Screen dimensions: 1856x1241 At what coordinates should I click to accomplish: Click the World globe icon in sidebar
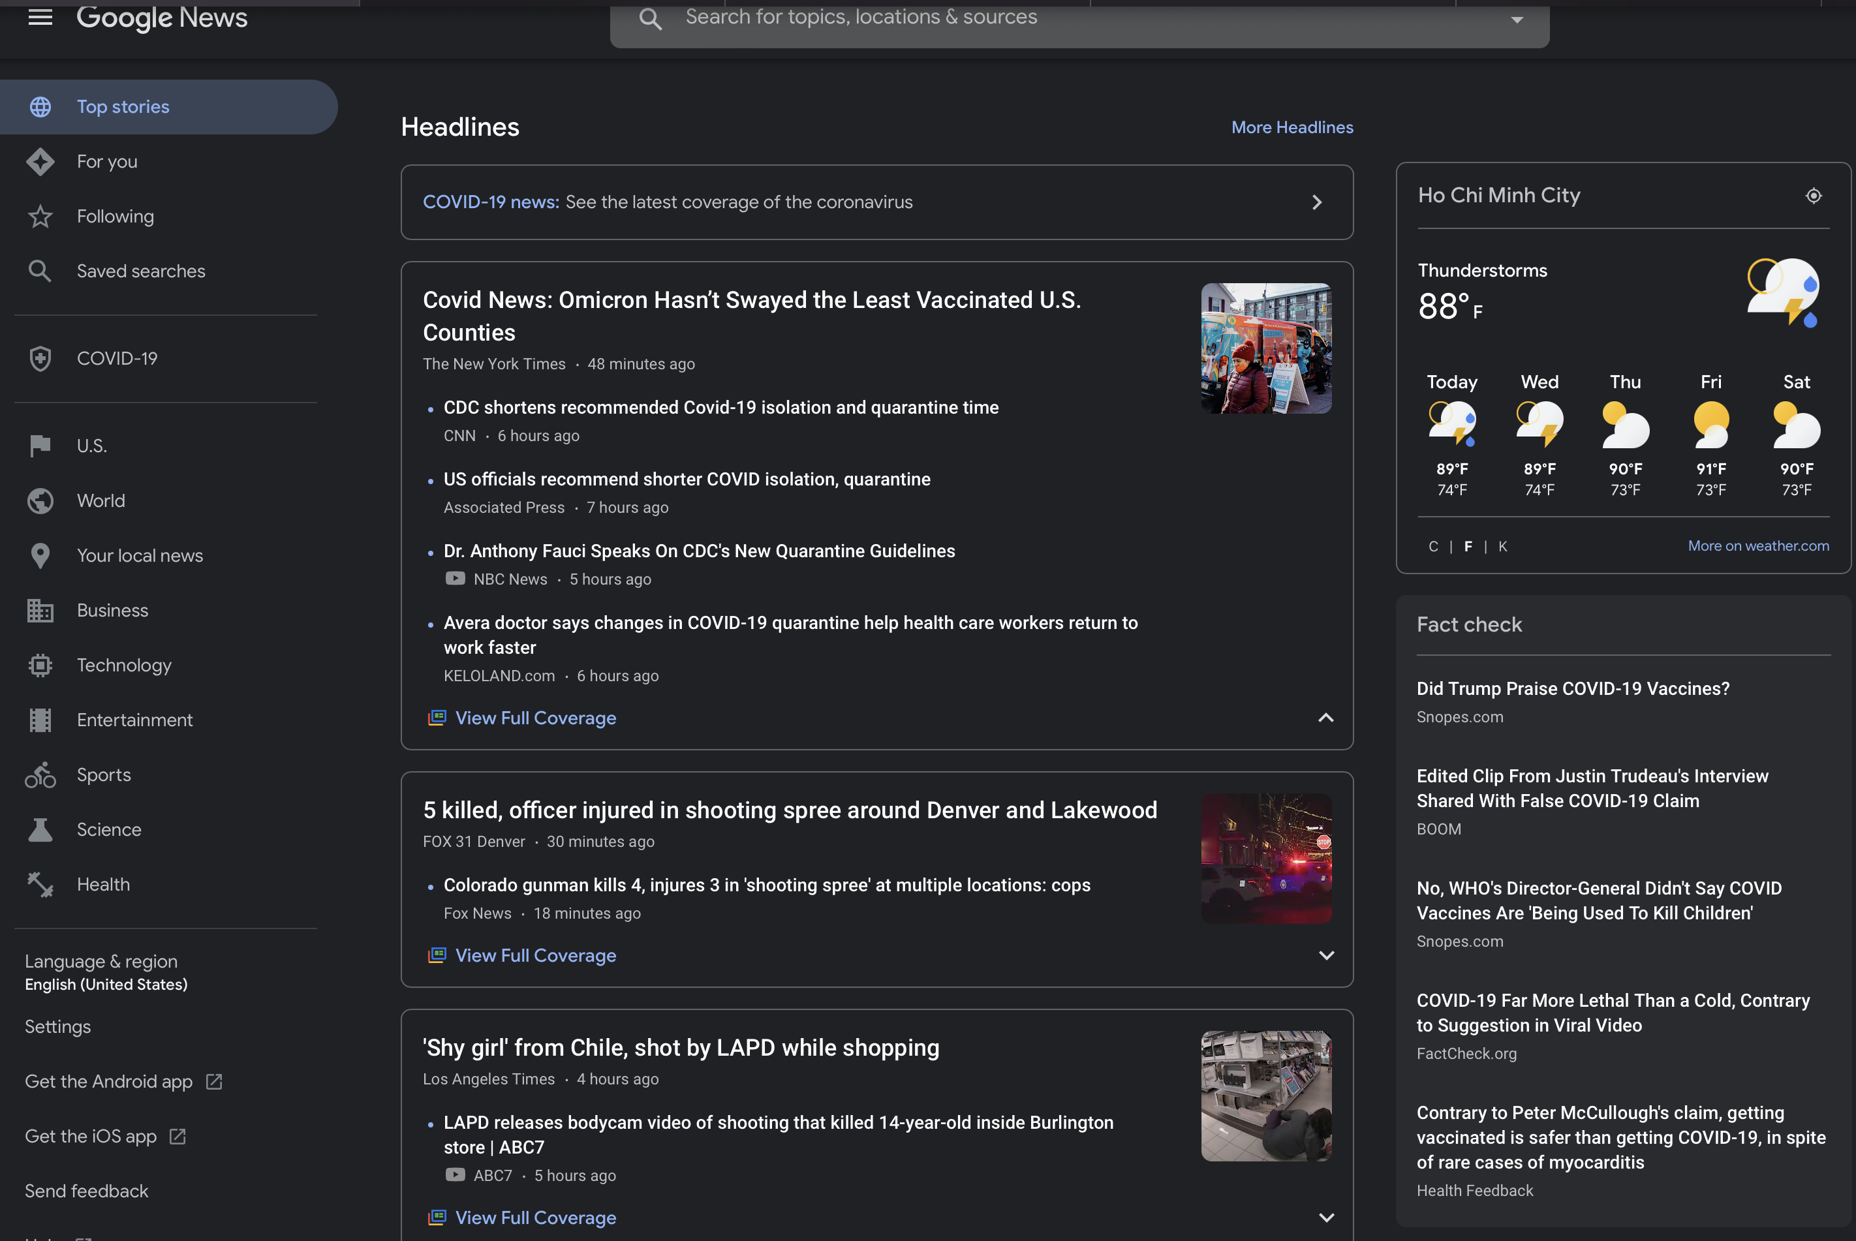click(40, 501)
